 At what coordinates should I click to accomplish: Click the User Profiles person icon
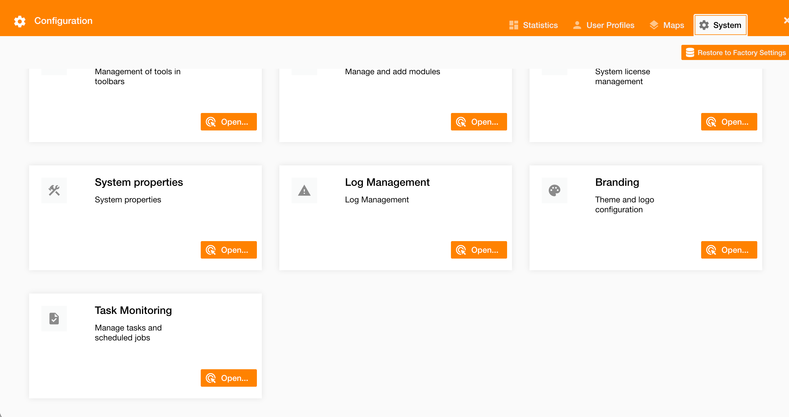click(577, 25)
